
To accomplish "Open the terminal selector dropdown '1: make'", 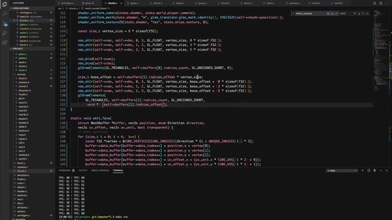I will click(342, 170).
